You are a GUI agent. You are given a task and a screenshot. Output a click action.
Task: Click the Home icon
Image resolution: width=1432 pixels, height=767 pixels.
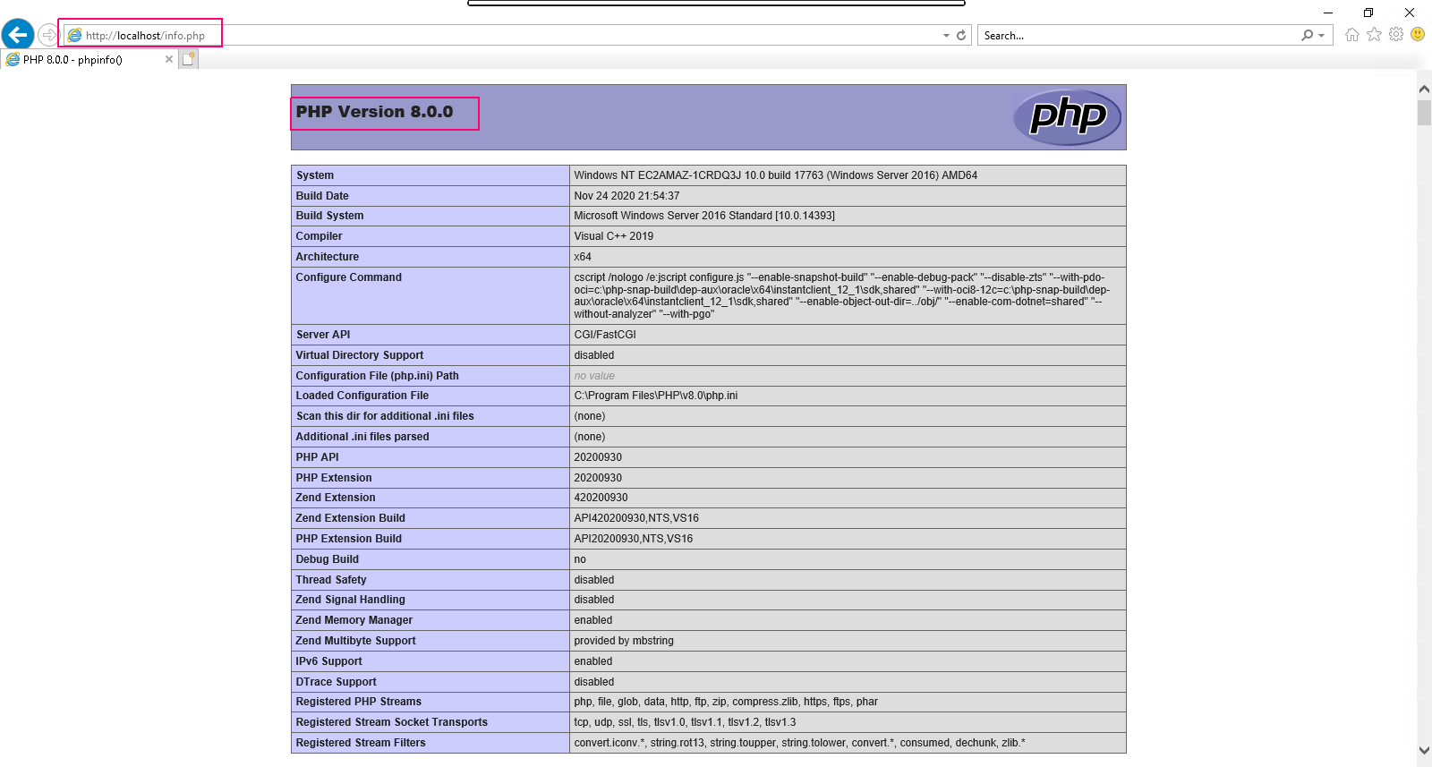(1351, 35)
